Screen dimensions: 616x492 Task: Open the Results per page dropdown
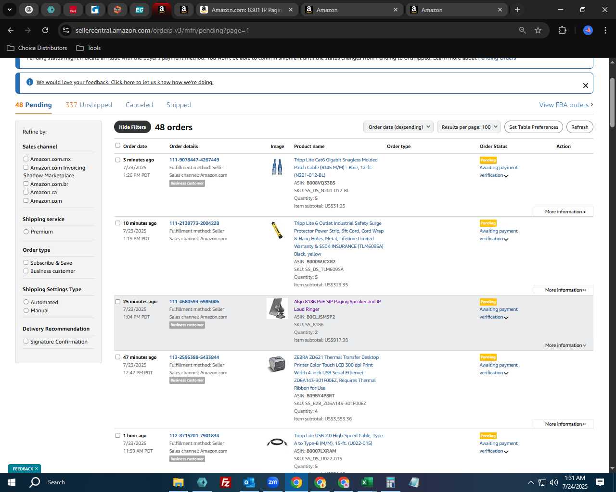pyautogui.click(x=469, y=127)
